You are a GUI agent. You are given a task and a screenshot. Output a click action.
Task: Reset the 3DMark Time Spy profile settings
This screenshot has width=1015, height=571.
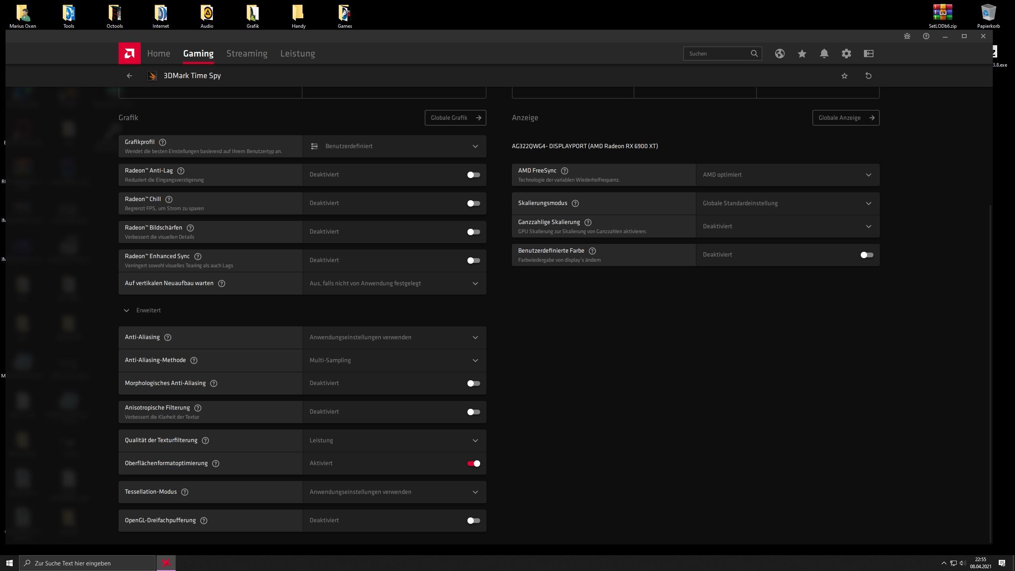[x=868, y=76]
